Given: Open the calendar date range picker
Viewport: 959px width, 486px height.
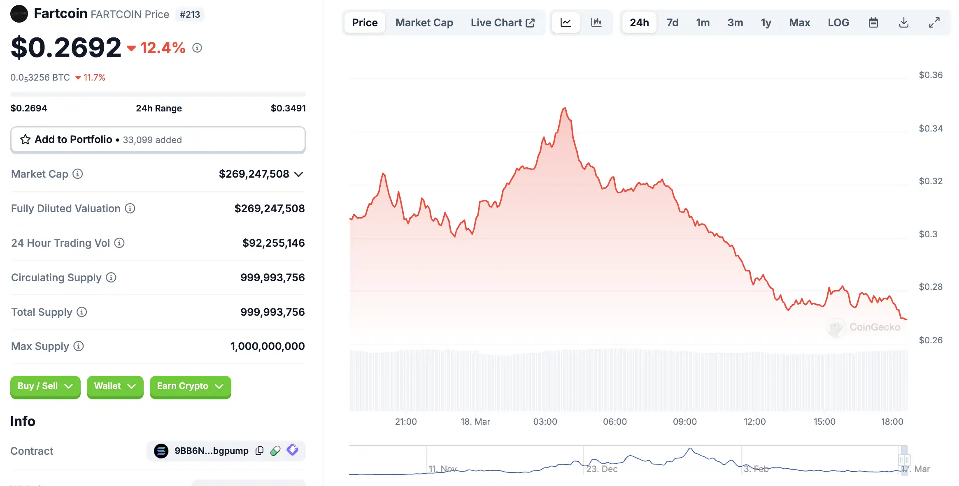Looking at the screenshot, I should click(x=873, y=23).
